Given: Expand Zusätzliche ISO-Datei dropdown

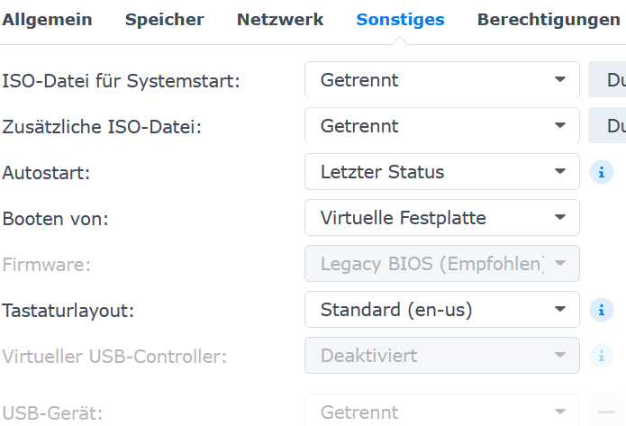Looking at the screenshot, I should point(441,126).
